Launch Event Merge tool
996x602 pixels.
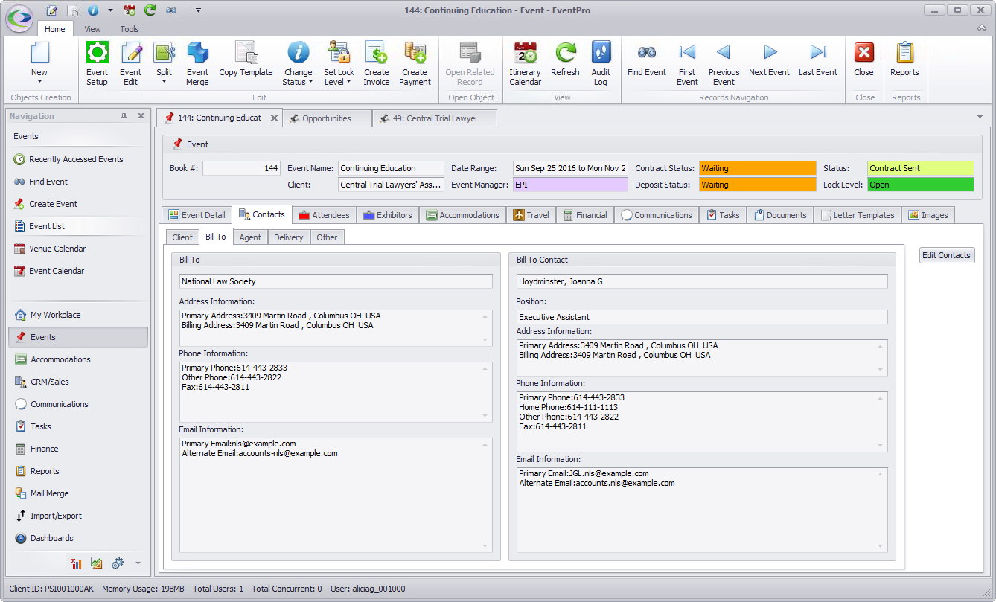[197, 63]
